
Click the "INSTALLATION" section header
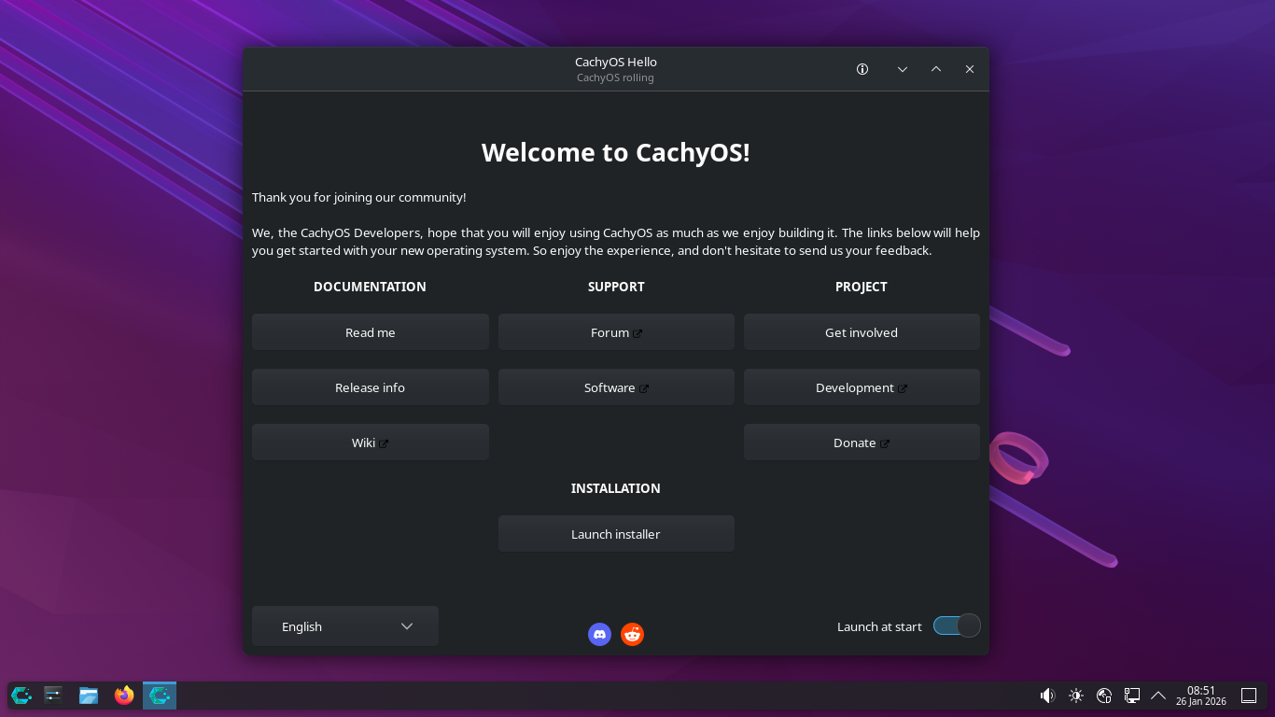[x=616, y=488]
